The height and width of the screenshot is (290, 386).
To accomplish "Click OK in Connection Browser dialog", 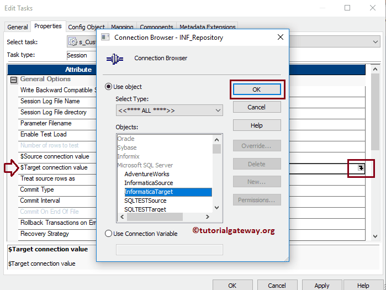I will coord(257,89).
